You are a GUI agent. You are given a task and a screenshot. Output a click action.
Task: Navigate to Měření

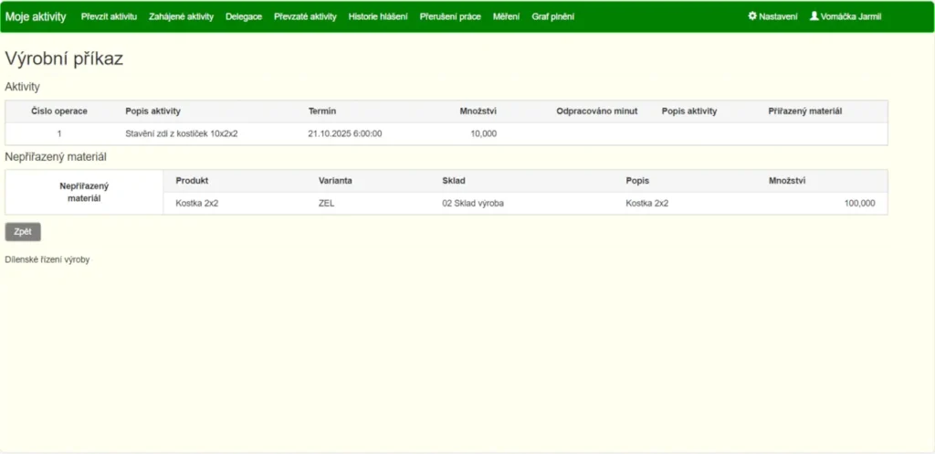(506, 16)
